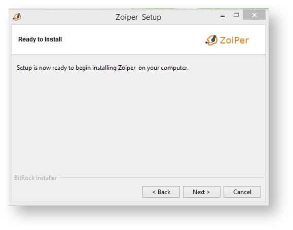Click the Next button to begin installing
Image resolution: width=293 pixels, height=230 pixels.
pos(202,192)
